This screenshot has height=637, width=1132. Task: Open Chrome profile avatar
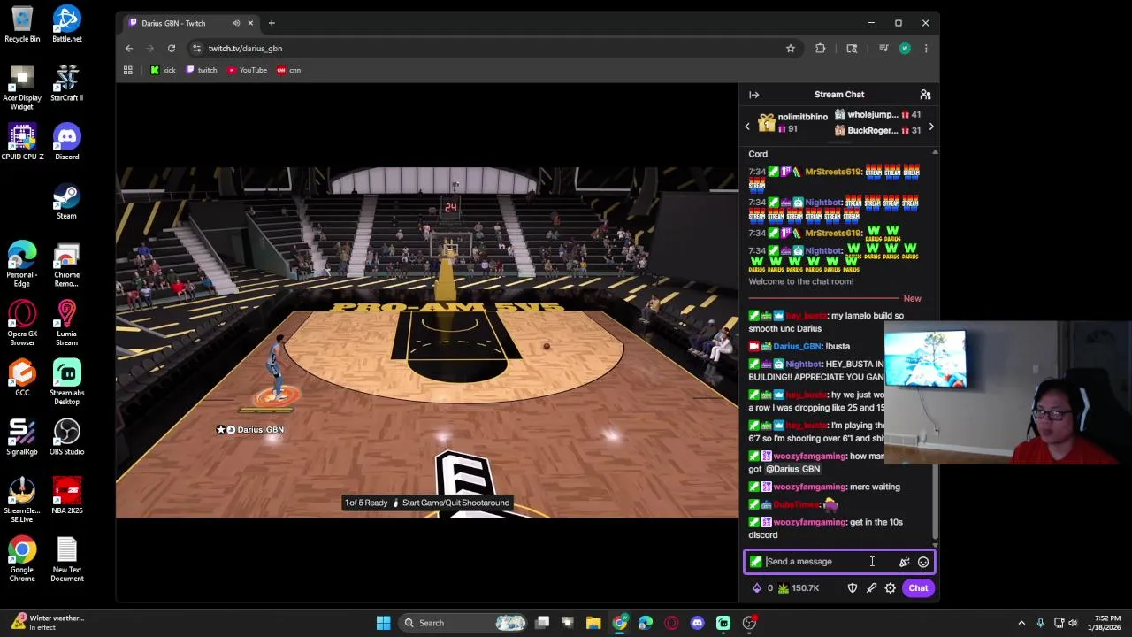[905, 49]
